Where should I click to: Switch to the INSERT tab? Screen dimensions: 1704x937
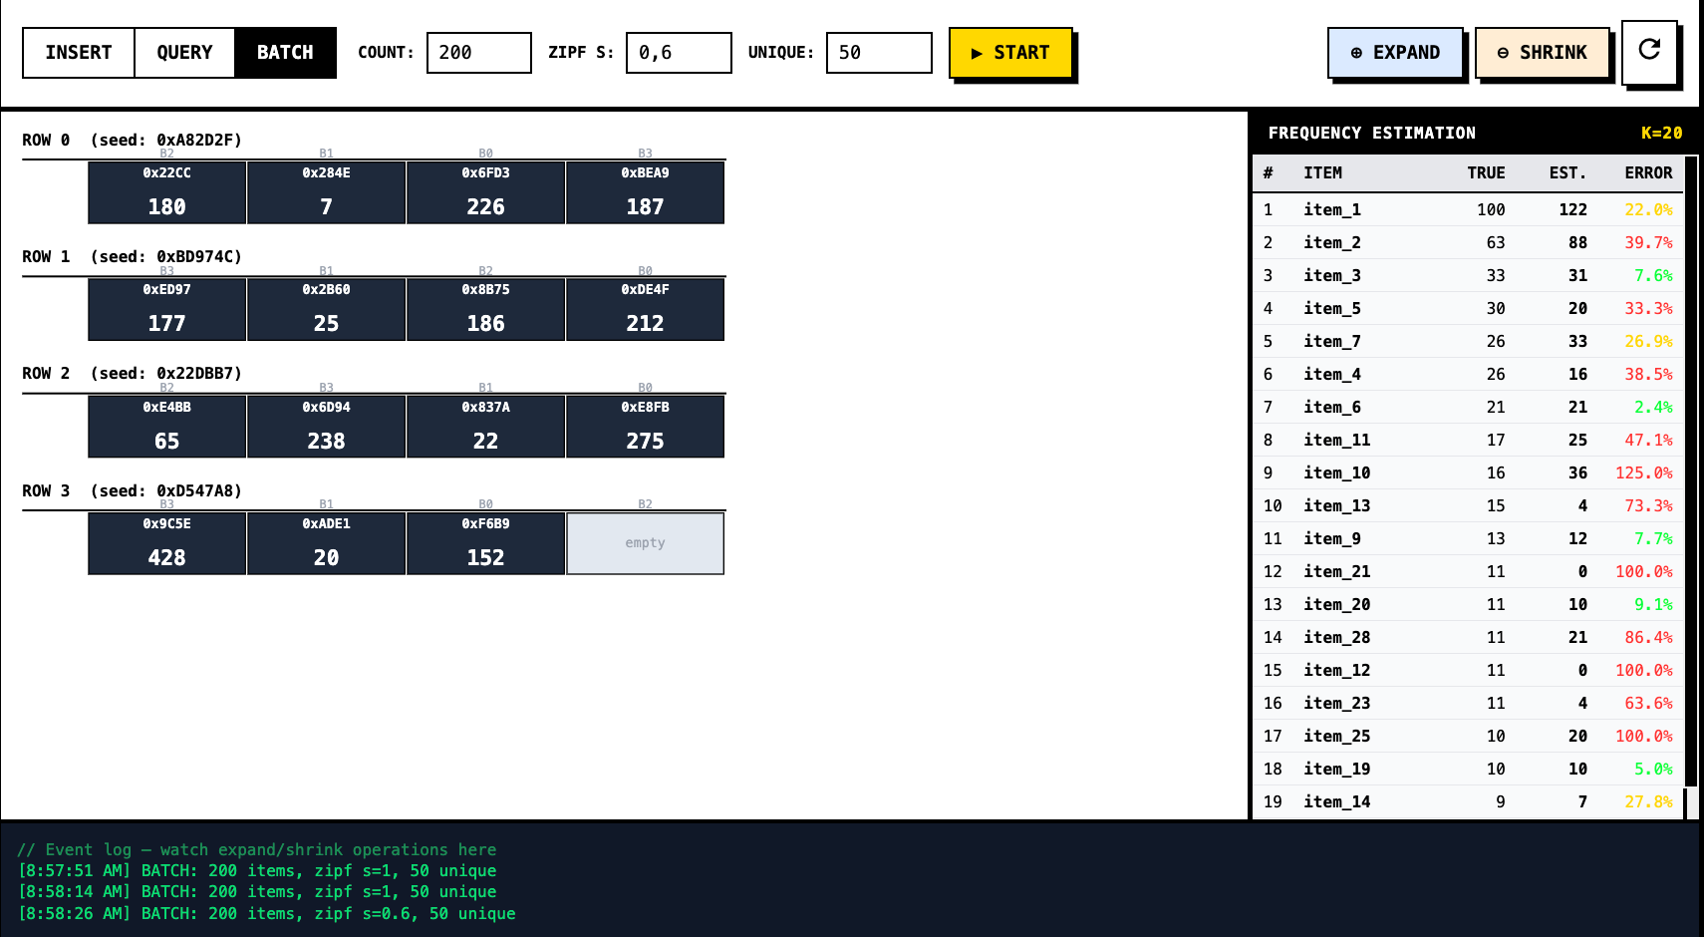79,53
